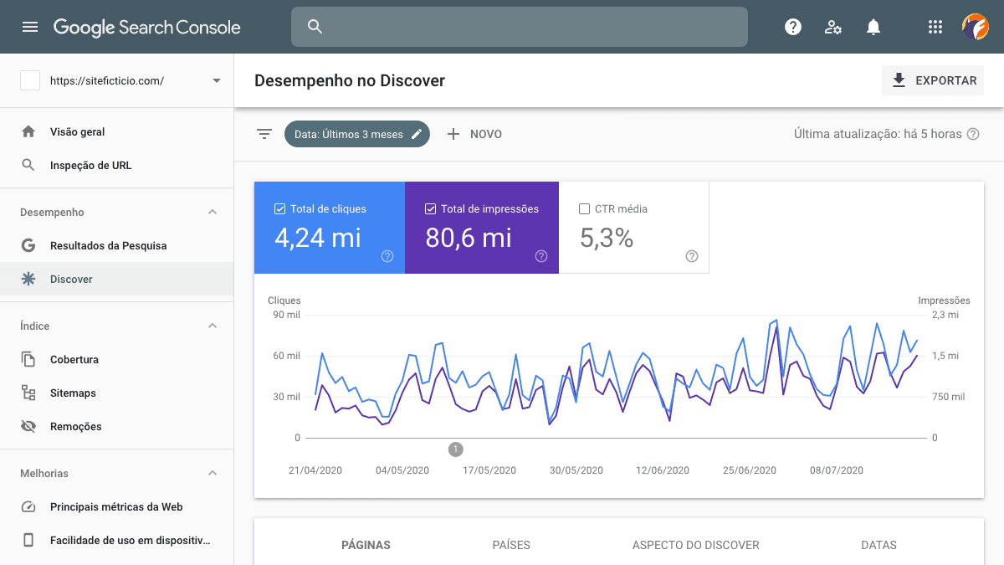Click the Discover asterisk icon
This screenshot has width=1004, height=565.
(x=28, y=279)
